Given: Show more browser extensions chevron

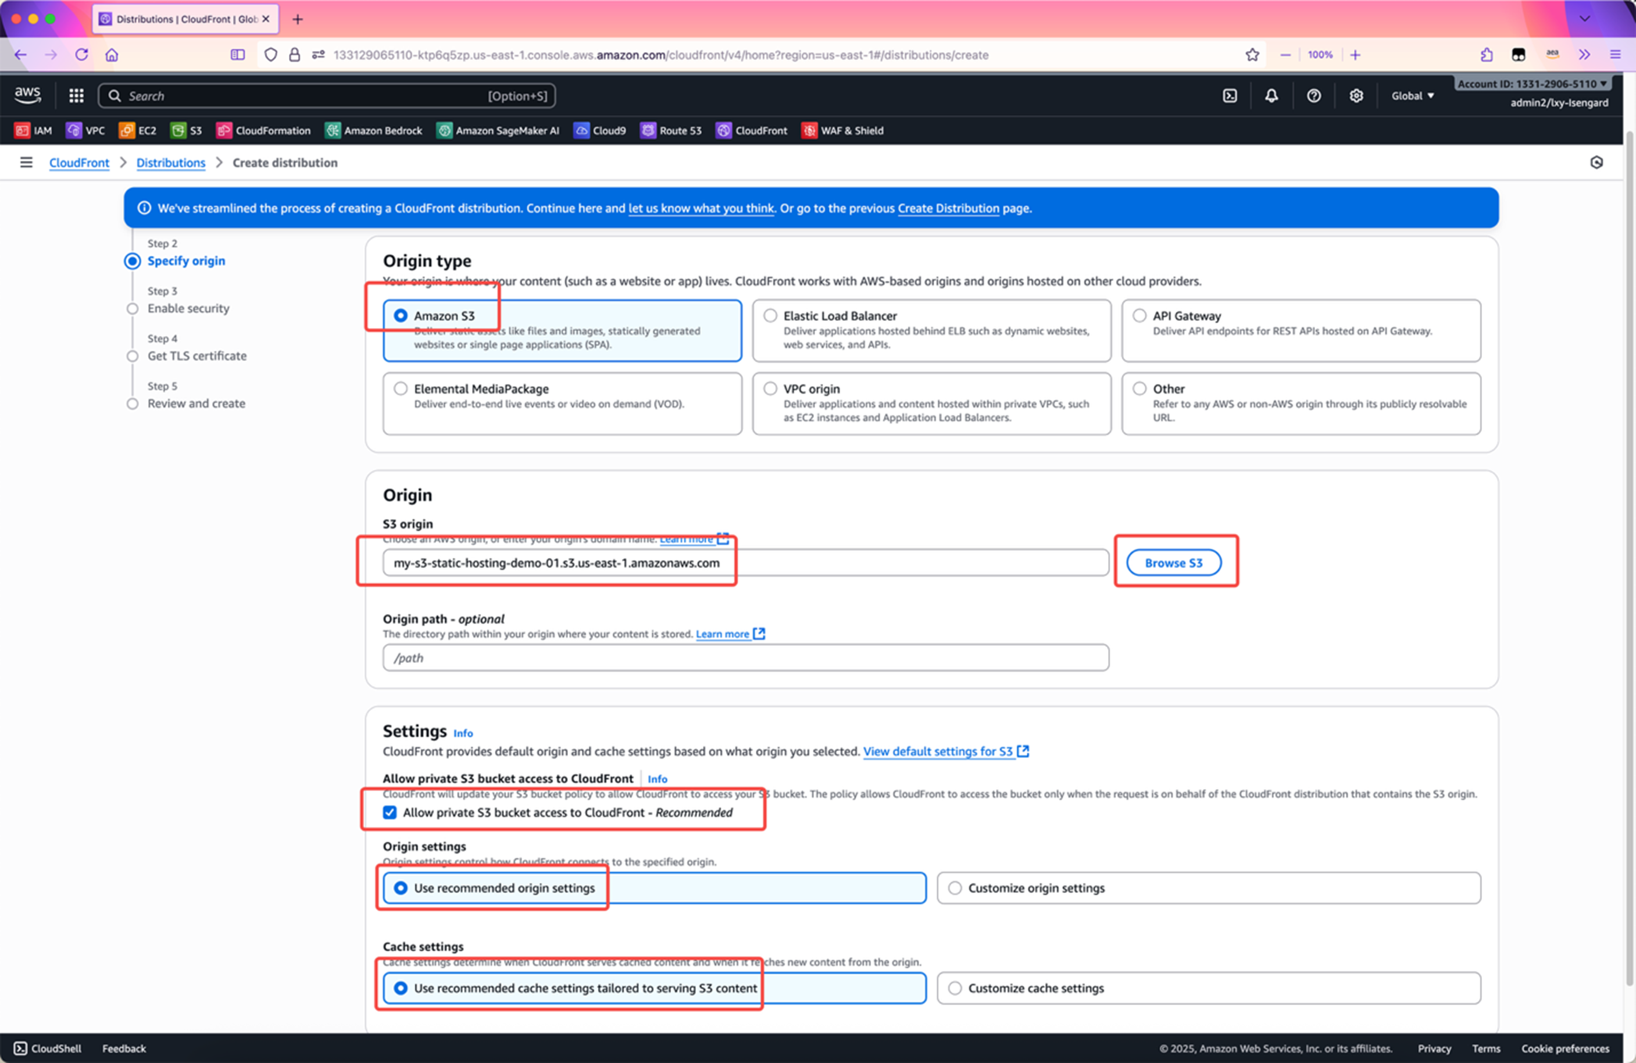Looking at the screenshot, I should 1584,55.
